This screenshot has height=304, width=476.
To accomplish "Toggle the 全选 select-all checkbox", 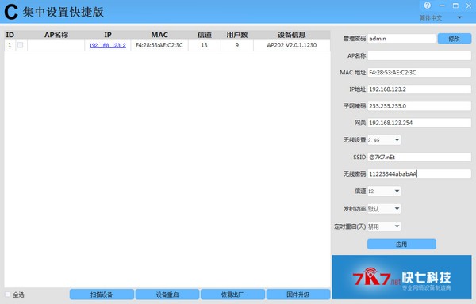I will click(8, 294).
